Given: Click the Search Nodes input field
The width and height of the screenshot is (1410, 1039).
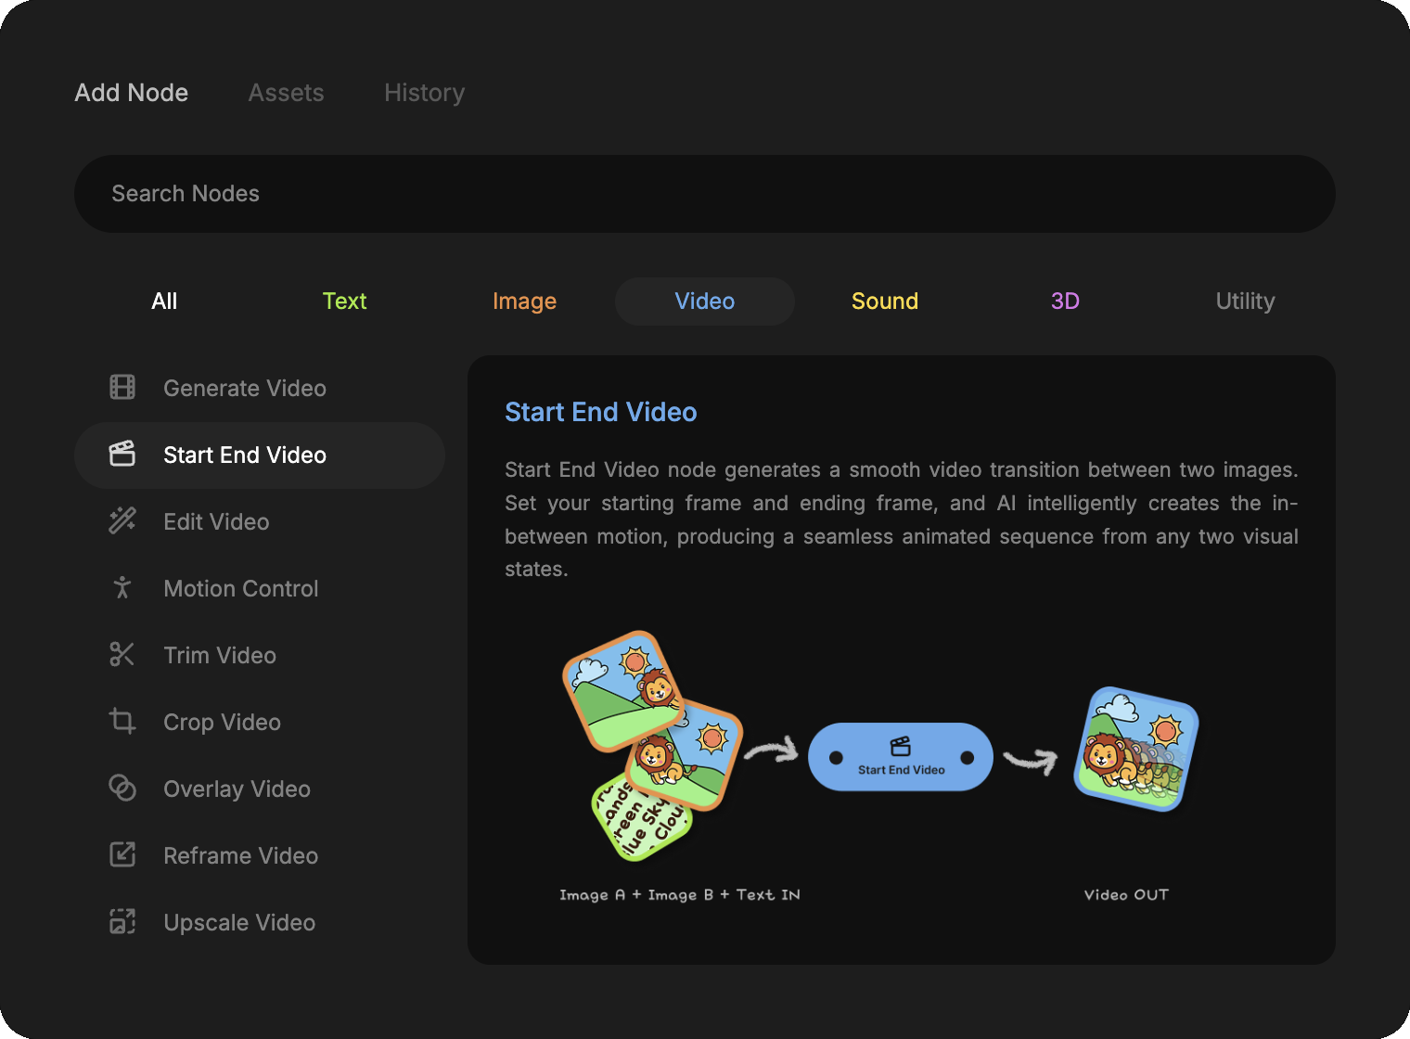Looking at the screenshot, I should [704, 194].
